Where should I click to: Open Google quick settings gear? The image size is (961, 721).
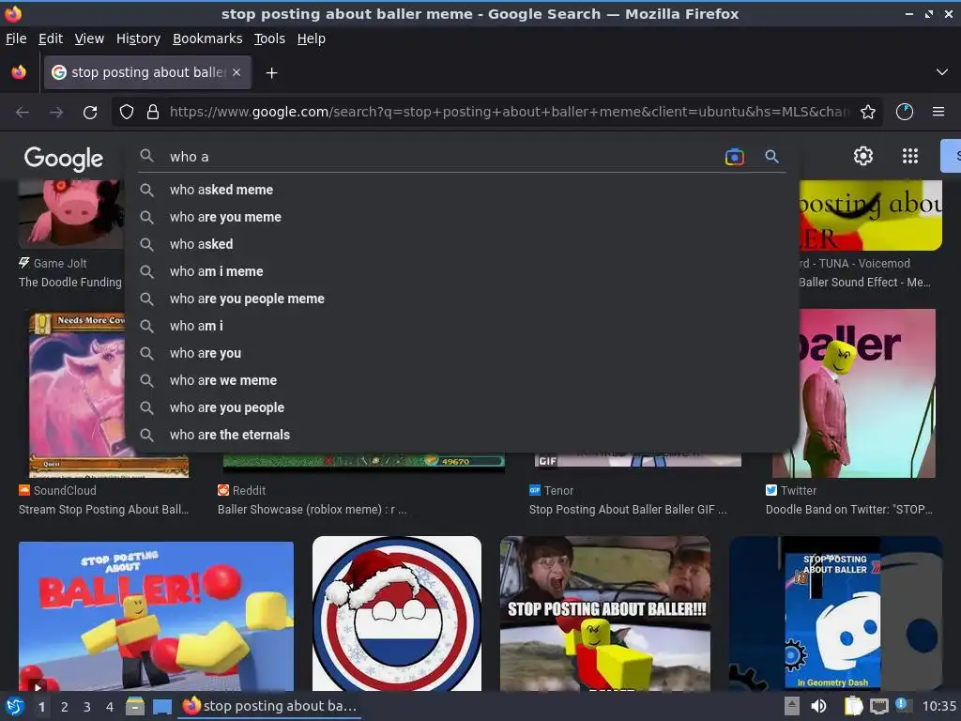[863, 157]
